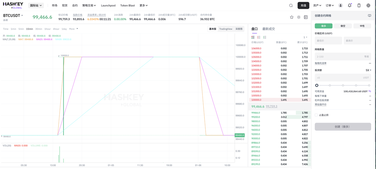
Task: Open the language globe icon
Action: pyautogui.click(x=368, y=5)
